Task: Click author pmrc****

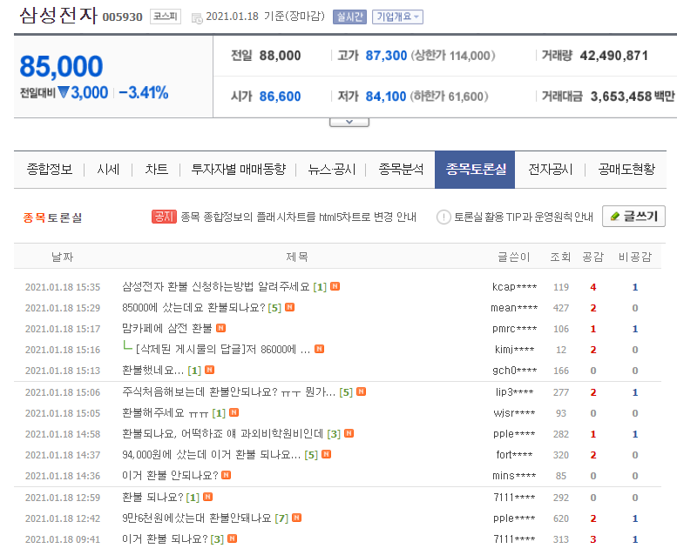Action: pos(514,329)
